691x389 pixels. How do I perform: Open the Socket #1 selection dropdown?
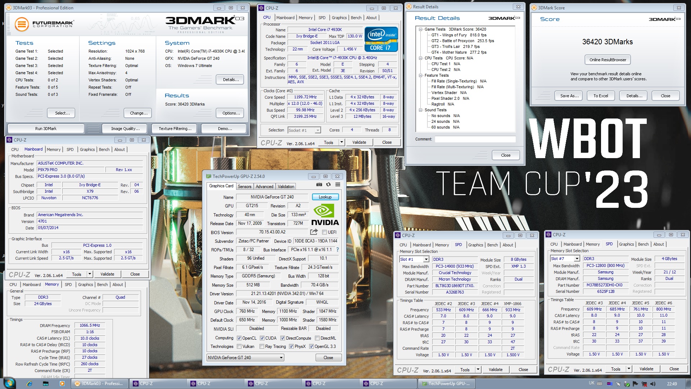click(x=304, y=130)
